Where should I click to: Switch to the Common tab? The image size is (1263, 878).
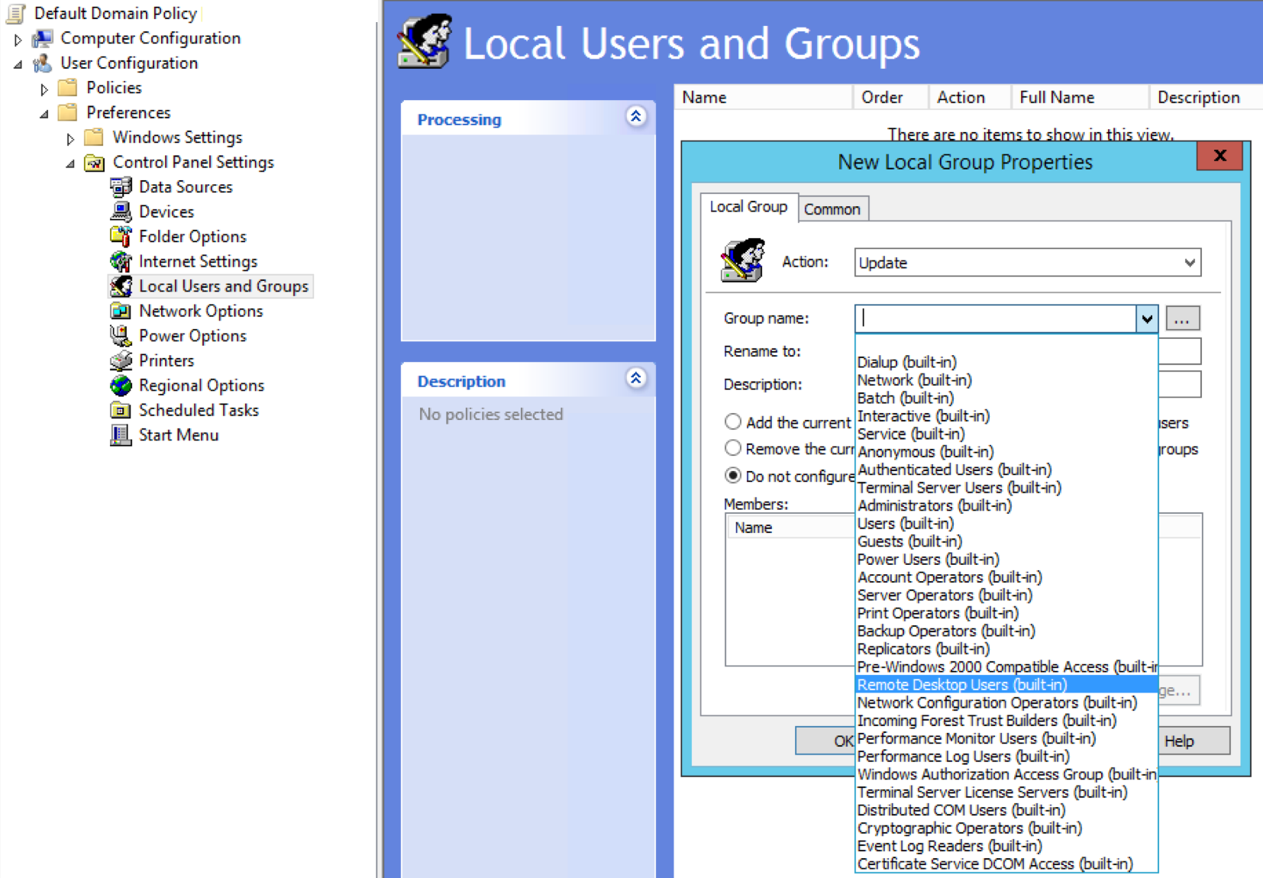tap(832, 209)
